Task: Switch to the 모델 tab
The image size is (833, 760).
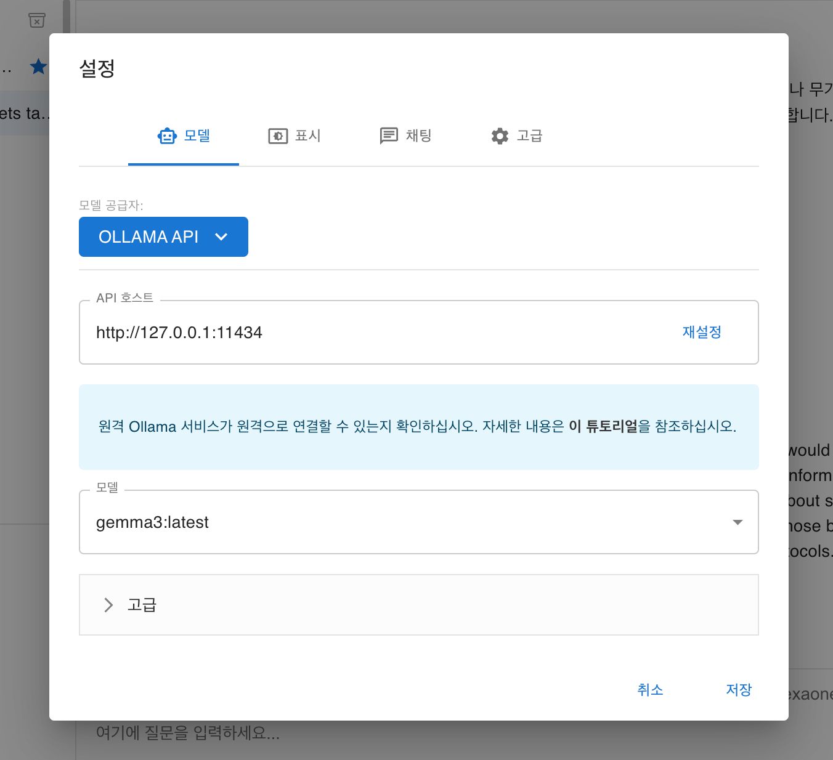Action: 184,136
